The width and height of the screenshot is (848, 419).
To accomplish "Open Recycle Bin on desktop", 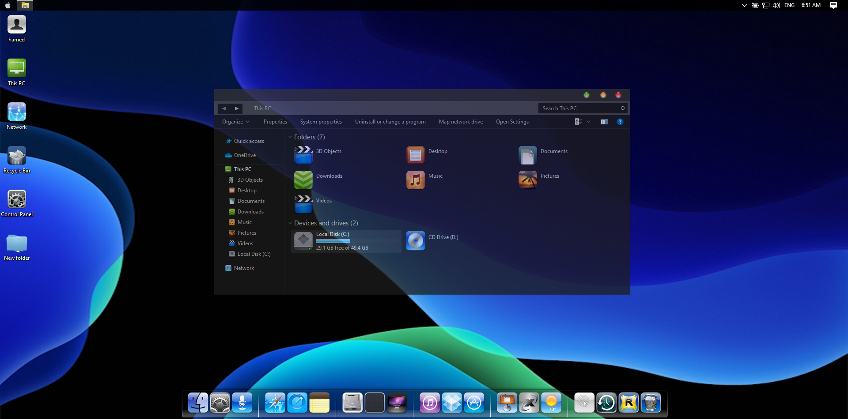I will pos(17,157).
